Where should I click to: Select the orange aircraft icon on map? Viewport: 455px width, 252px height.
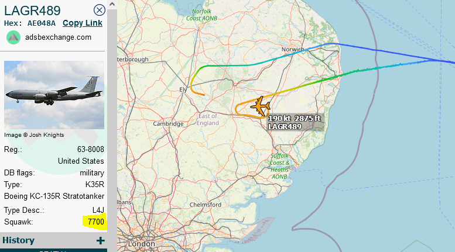click(x=260, y=106)
